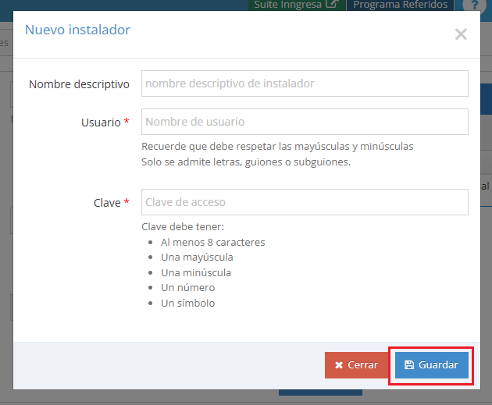The image size is (492, 405).
Task: Click the red asterisk next to Usuario
Action: tap(127, 123)
